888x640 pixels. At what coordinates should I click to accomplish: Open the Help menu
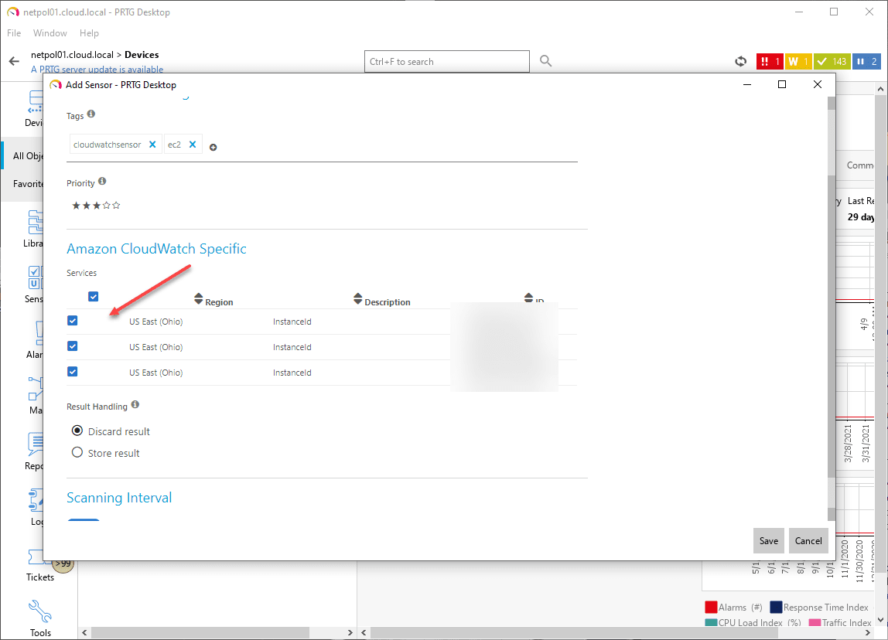pos(89,32)
